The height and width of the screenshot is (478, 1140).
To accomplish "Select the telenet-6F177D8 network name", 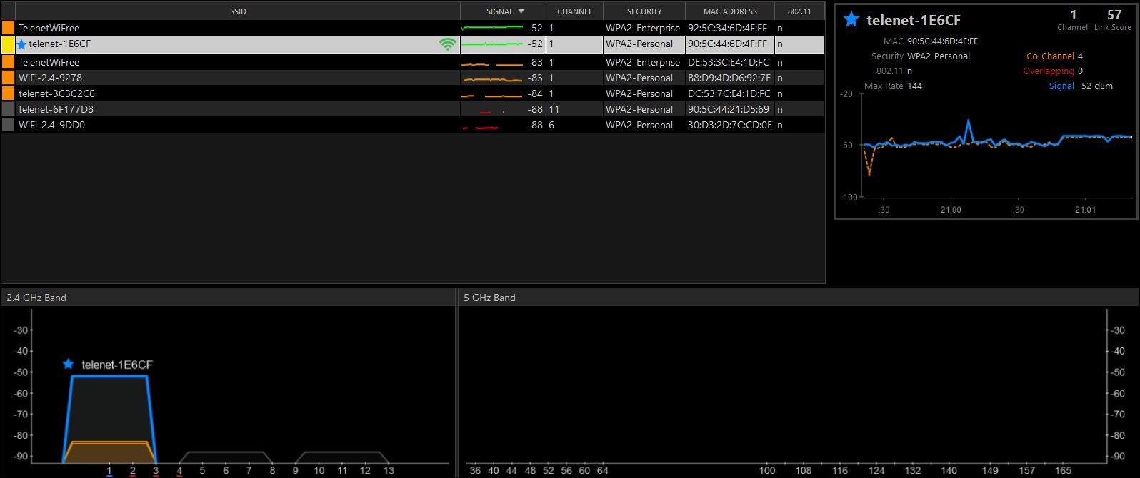I will point(56,109).
